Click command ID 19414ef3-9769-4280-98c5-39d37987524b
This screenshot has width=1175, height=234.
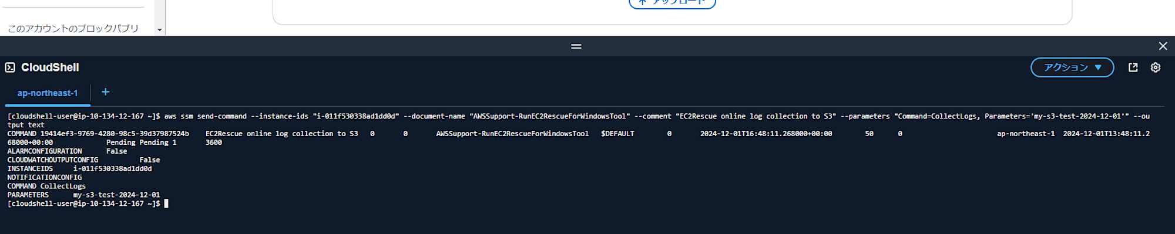115,134
